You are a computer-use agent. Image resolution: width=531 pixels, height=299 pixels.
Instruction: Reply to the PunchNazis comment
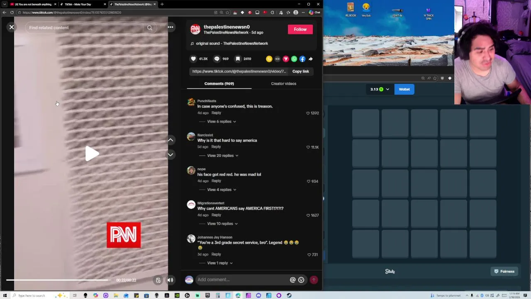coord(216,113)
